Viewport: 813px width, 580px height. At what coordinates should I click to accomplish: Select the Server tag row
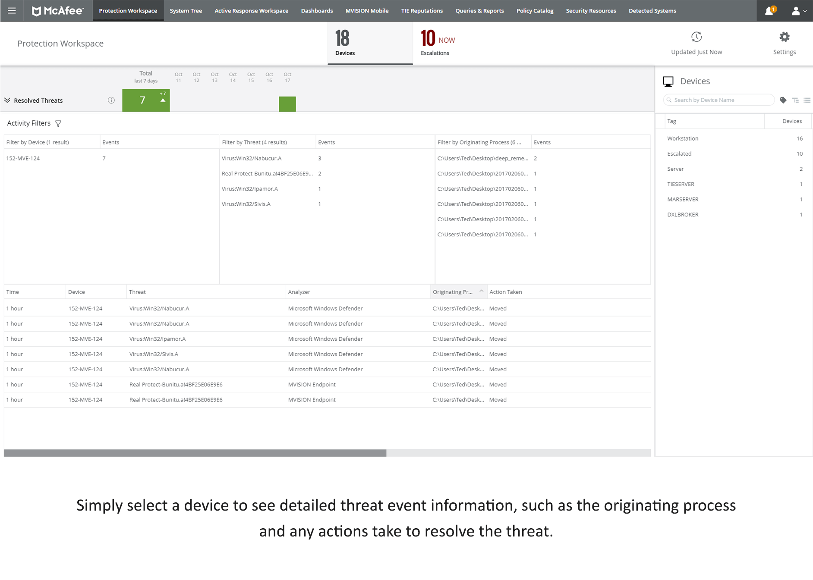click(x=734, y=169)
